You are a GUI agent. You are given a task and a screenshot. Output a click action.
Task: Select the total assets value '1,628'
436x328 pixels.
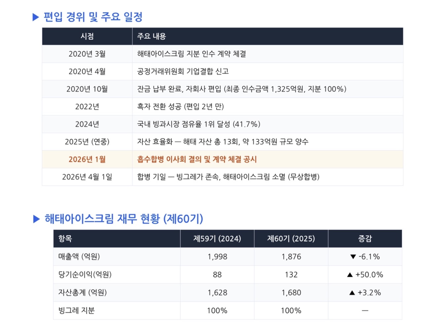click(217, 293)
